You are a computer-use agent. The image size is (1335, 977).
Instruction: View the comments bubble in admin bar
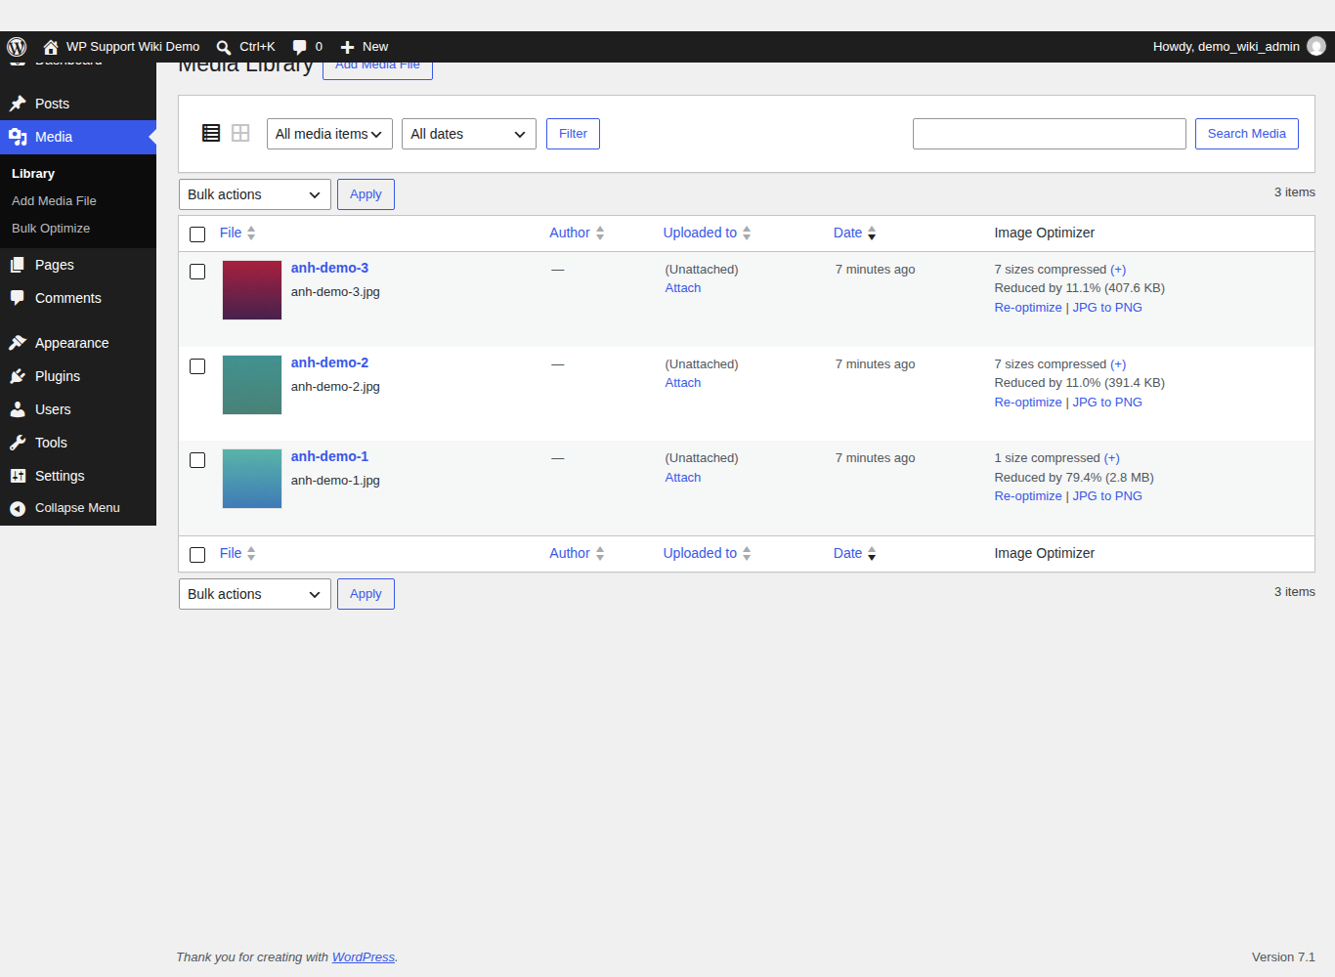[308, 46]
